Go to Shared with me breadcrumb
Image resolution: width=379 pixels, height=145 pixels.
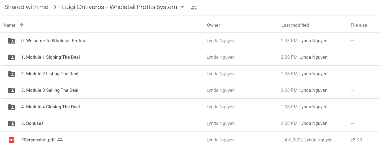coord(27,7)
